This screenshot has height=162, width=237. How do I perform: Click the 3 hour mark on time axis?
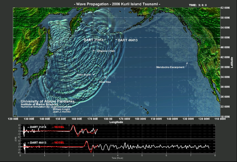click(x=93, y=155)
